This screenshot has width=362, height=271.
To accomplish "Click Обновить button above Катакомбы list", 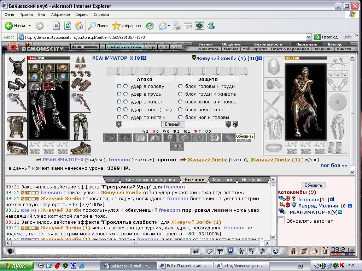I will [313, 185].
